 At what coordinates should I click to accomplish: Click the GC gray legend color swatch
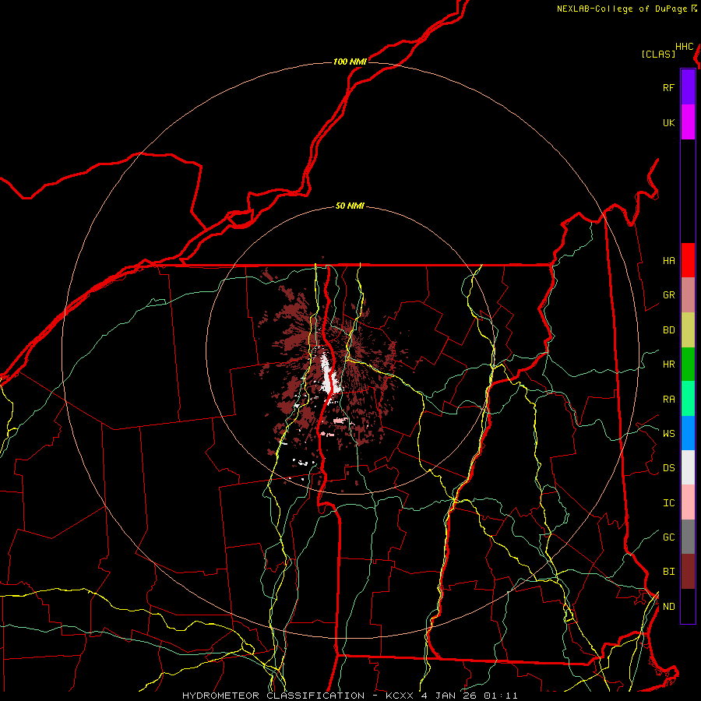688,537
